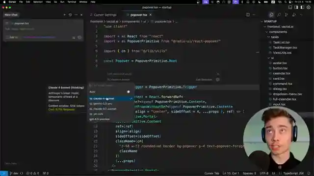Select gemini-2.5-pro model
Screen dimensions: 314x176
click(x=111, y=104)
